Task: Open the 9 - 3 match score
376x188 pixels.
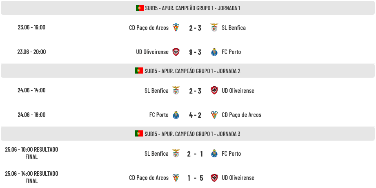Action: pyautogui.click(x=195, y=52)
